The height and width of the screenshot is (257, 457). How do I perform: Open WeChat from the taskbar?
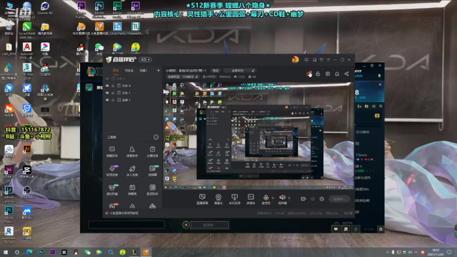[87, 252]
